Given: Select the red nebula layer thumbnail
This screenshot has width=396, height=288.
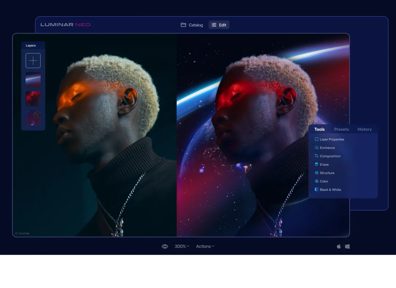Looking at the screenshot, I should coord(33,99).
